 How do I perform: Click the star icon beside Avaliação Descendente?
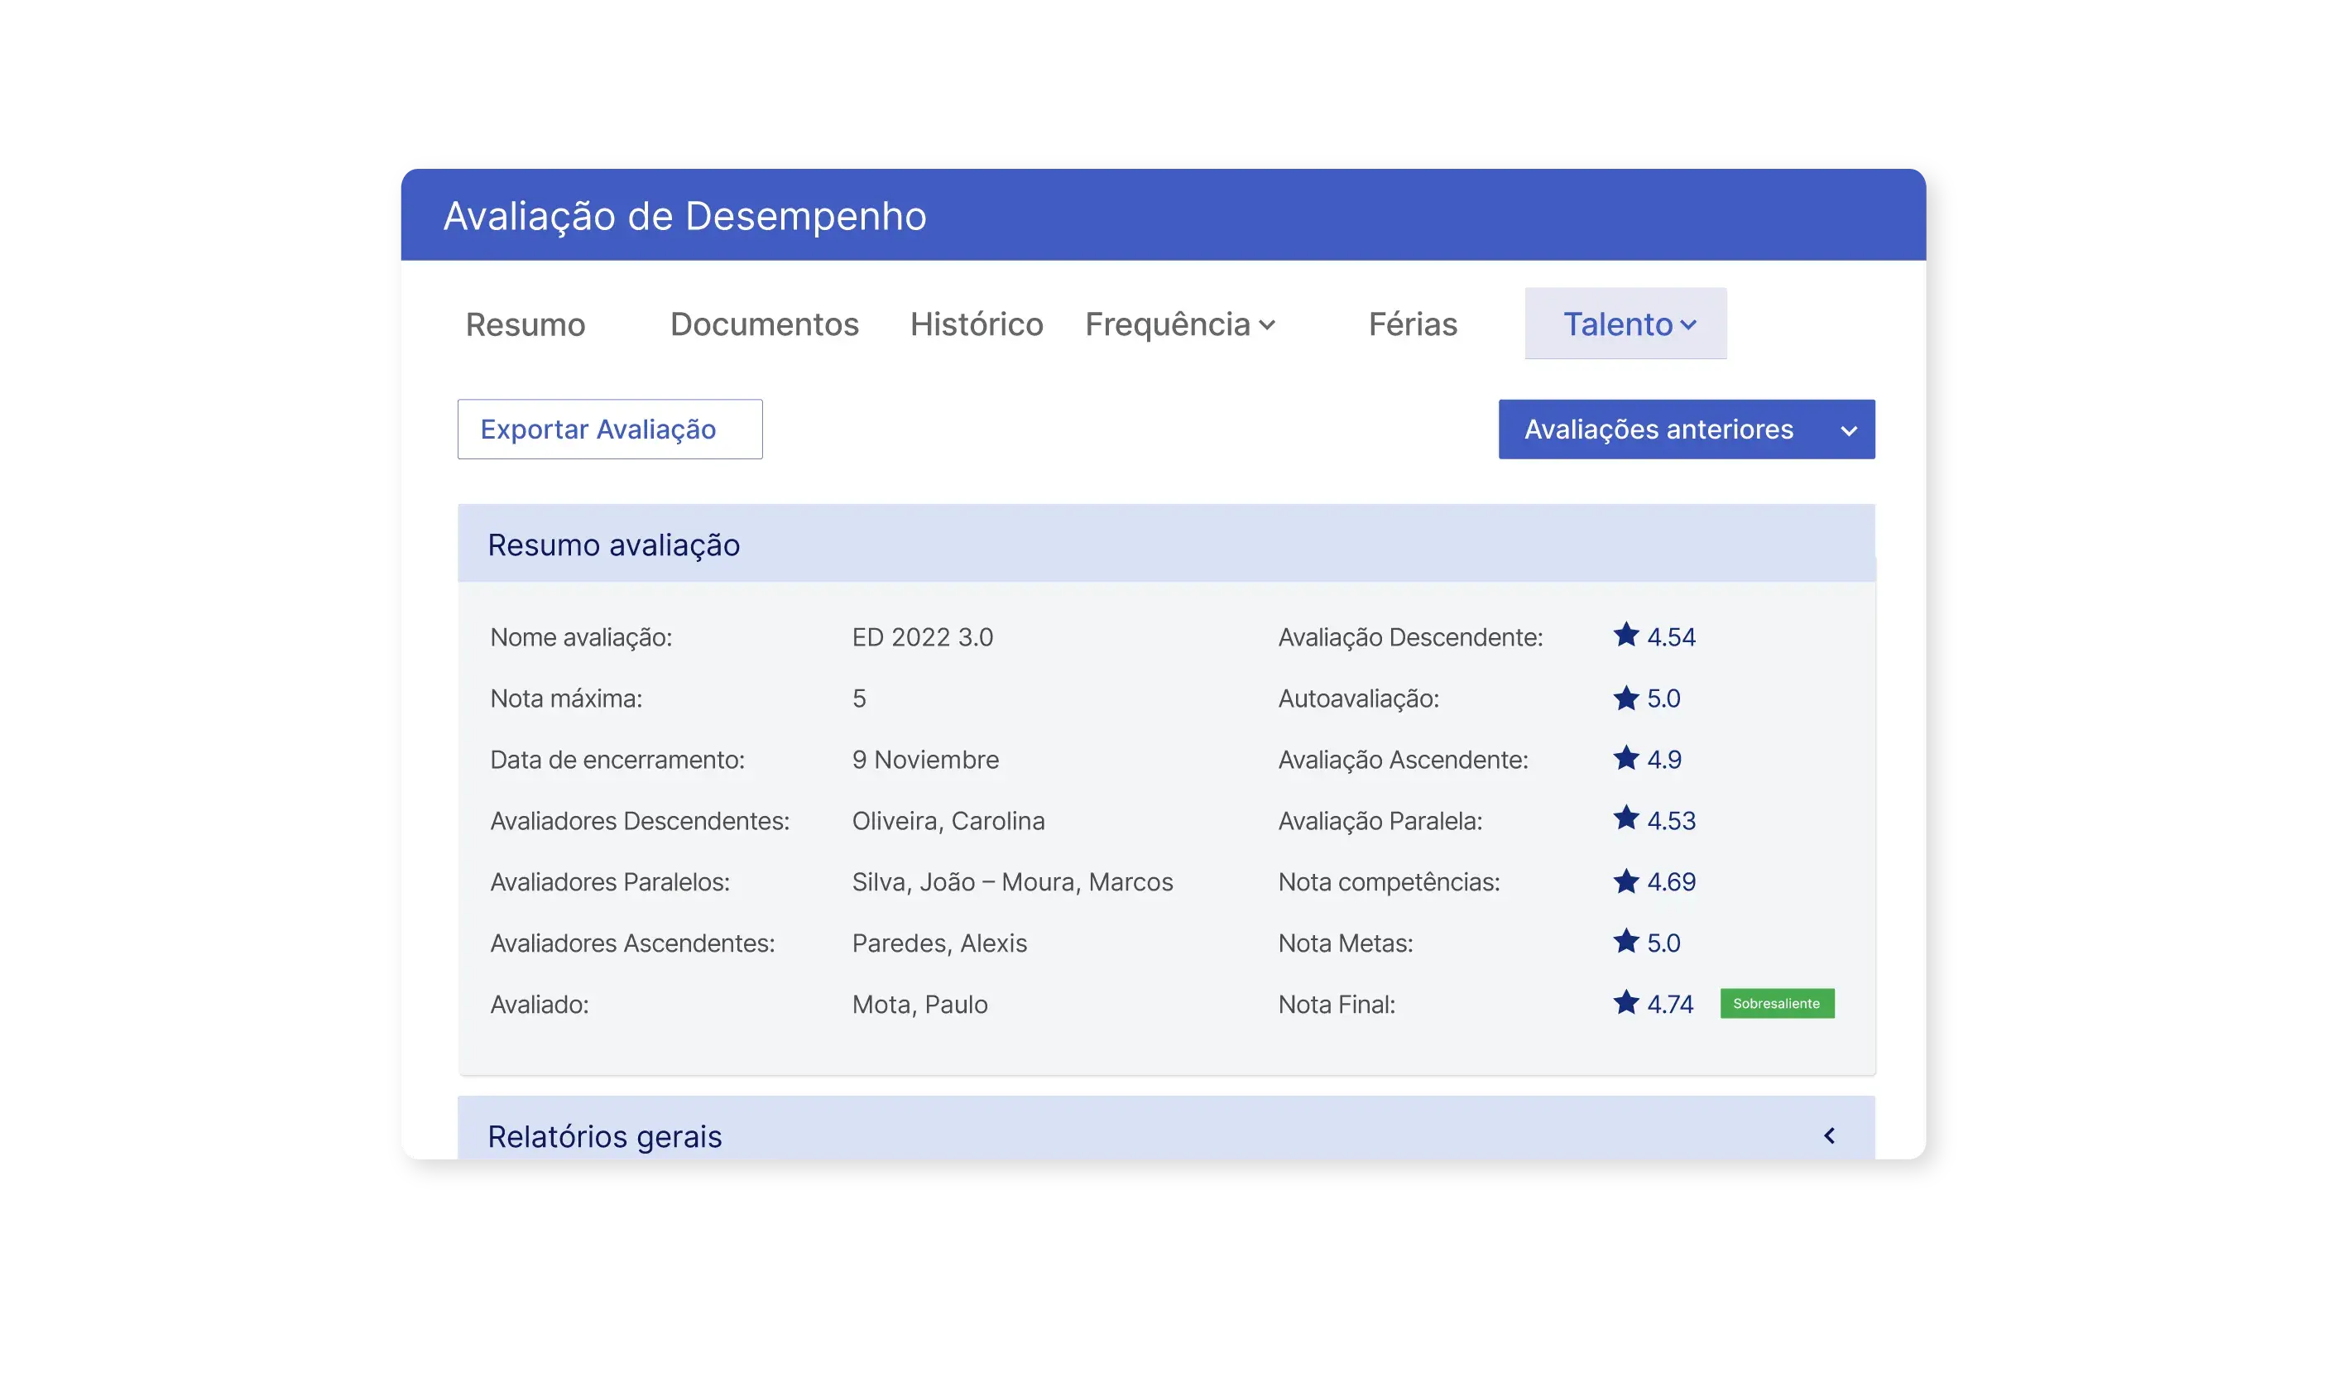[1625, 636]
